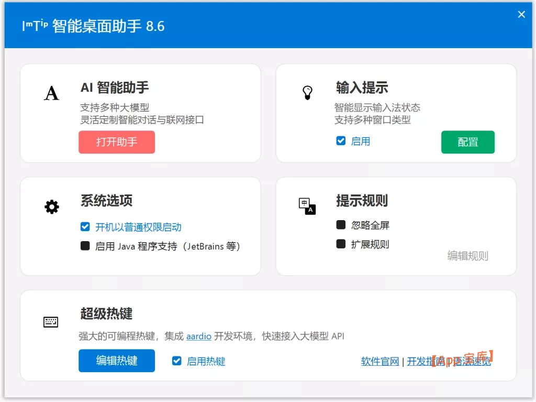Click the blue 编辑热键 button

(117, 361)
